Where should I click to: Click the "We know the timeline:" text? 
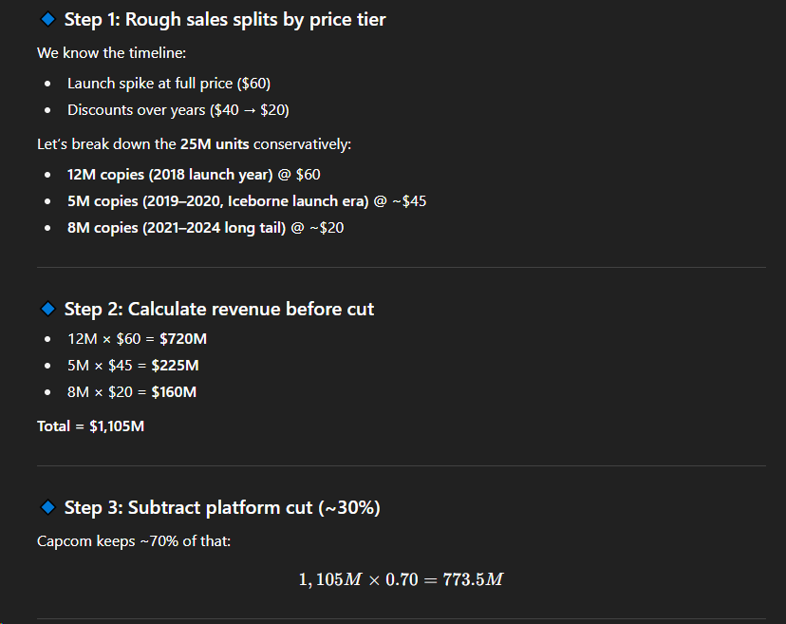[111, 53]
